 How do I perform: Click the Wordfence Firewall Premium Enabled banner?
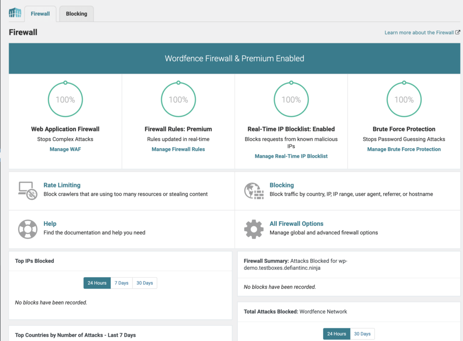click(234, 58)
